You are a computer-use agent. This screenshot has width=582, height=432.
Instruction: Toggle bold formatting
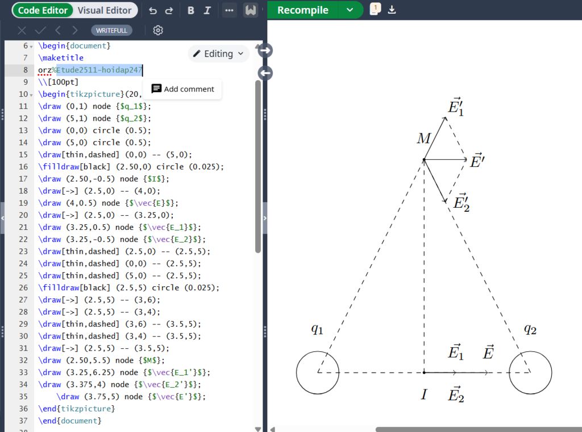tap(190, 10)
